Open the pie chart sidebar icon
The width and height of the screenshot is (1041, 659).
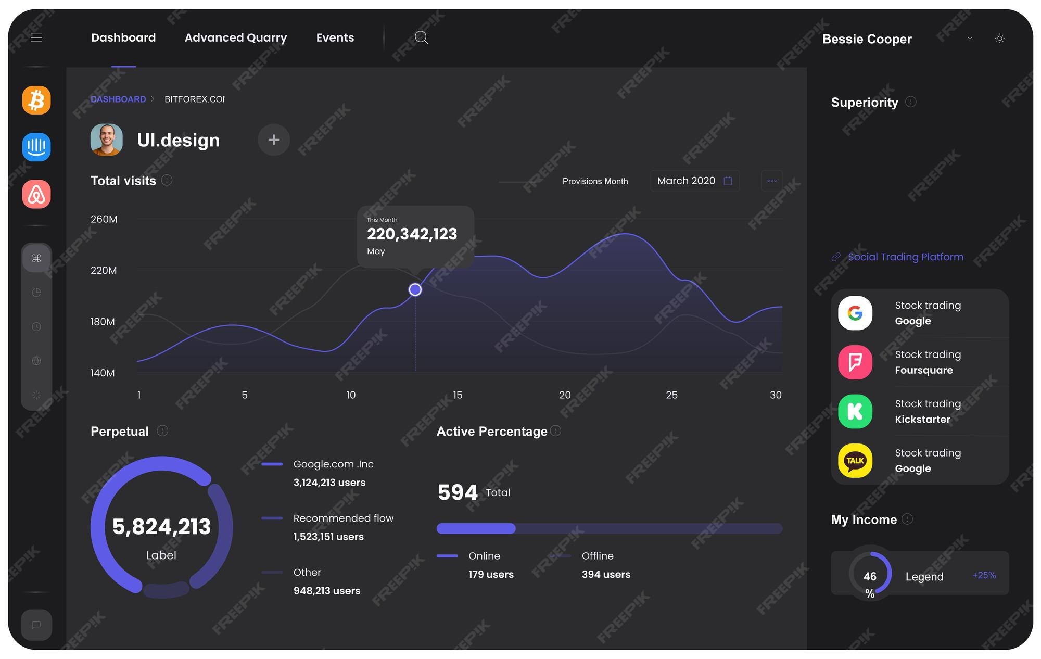click(36, 292)
